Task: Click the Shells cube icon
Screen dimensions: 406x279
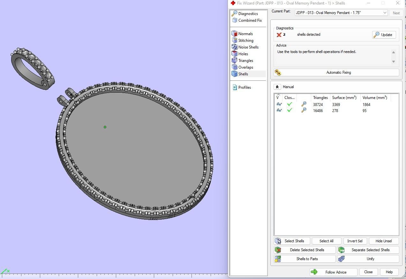Action: [234, 74]
